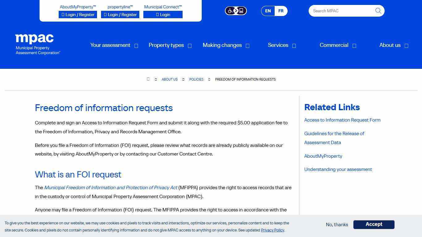Keep site language set to EN
The width and height of the screenshot is (422, 237).
[x=268, y=11]
